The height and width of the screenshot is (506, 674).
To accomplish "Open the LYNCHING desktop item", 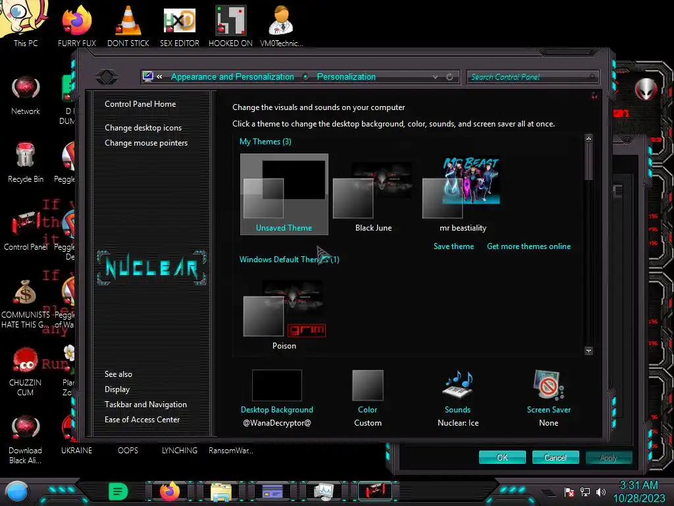I will [179, 451].
